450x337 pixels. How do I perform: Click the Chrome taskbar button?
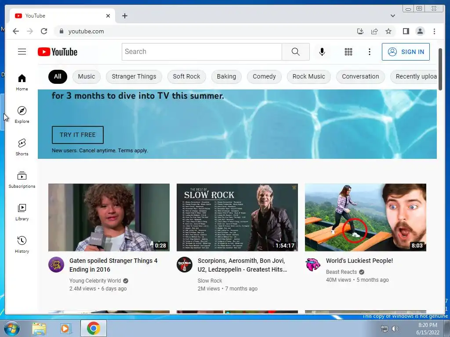pos(94,328)
